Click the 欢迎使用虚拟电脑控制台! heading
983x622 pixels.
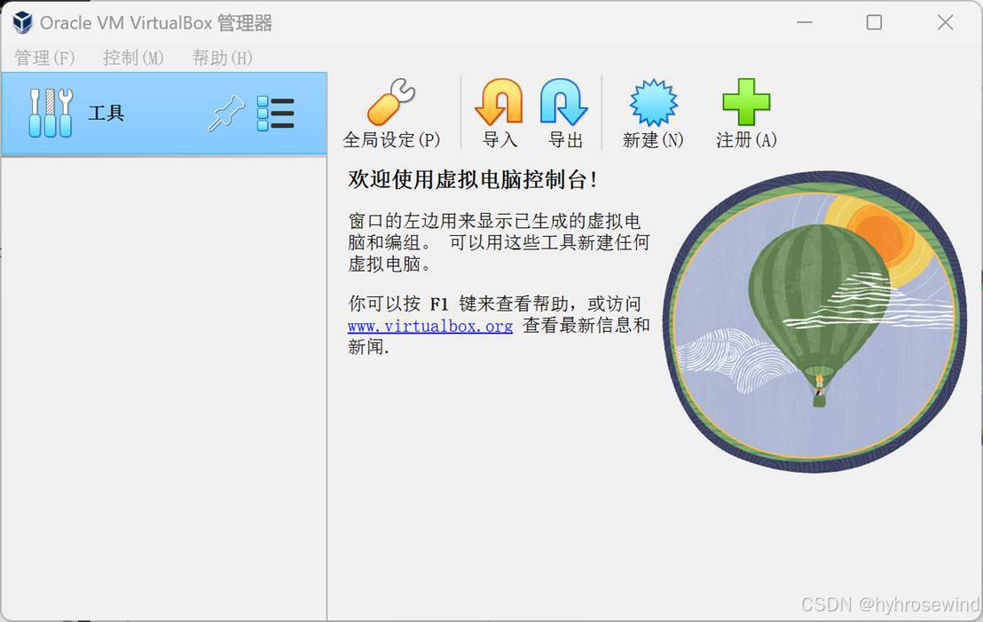click(x=473, y=179)
